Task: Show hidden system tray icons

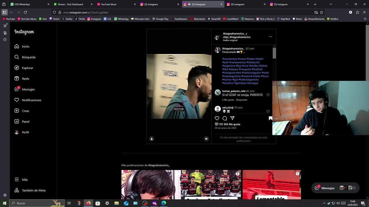Action: click(324, 203)
